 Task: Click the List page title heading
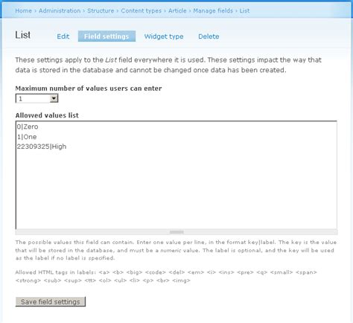click(x=23, y=35)
